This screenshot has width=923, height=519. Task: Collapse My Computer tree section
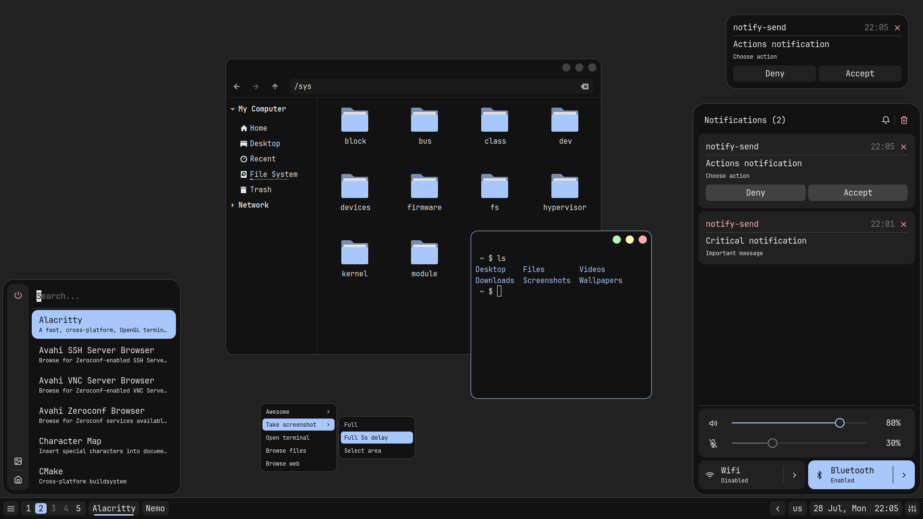pyautogui.click(x=233, y=109)
